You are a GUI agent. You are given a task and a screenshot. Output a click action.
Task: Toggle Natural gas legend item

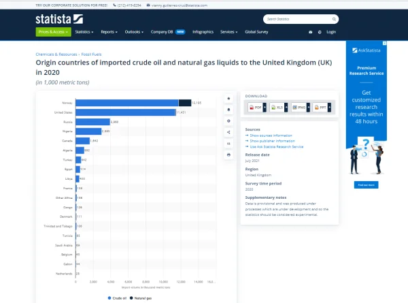tap(141, 298)
